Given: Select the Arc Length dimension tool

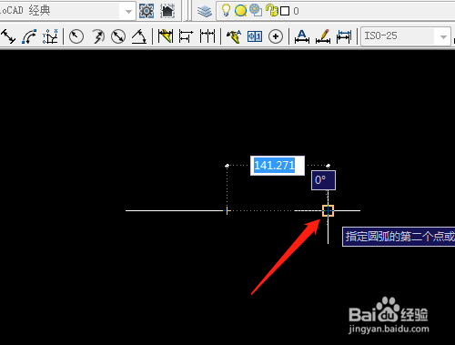Looking at the screenshot, I should pyautogui.click(x=29, y=36).
